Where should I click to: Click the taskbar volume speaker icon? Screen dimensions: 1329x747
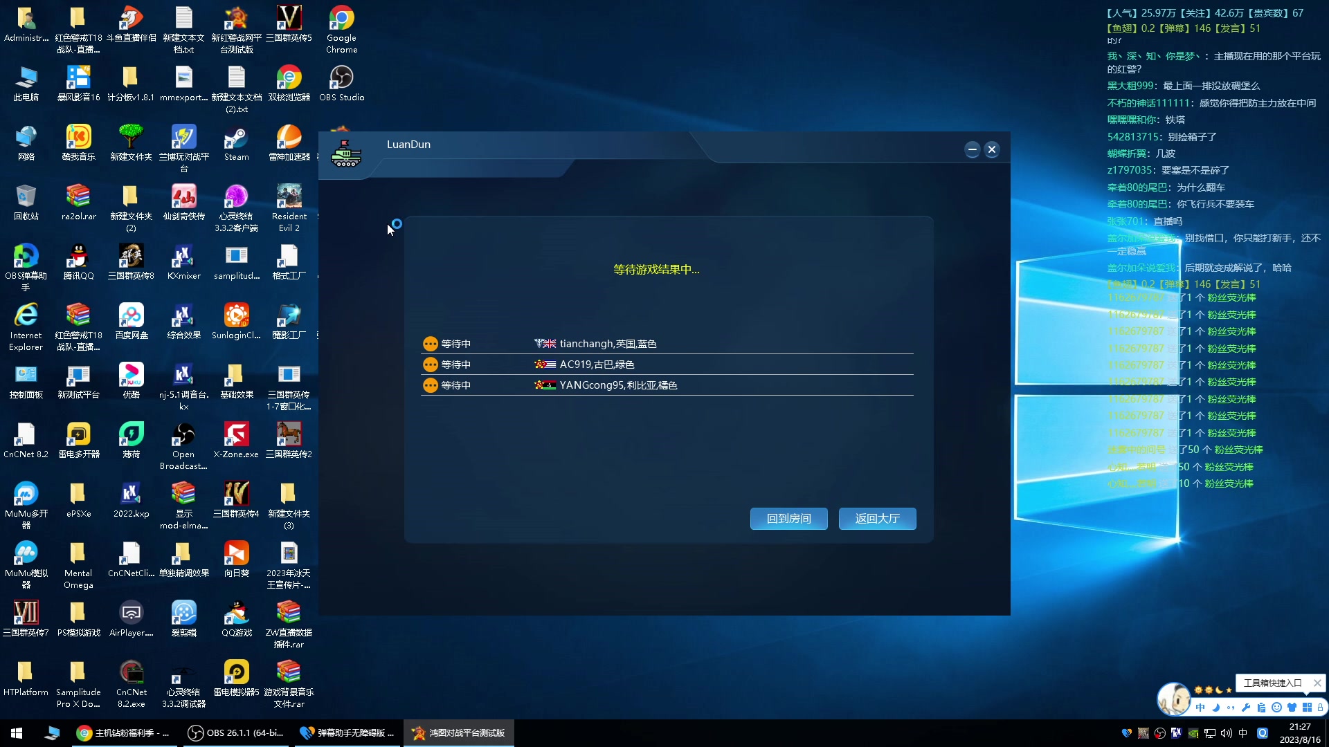pyautogui.click(x=1226, y=733)
